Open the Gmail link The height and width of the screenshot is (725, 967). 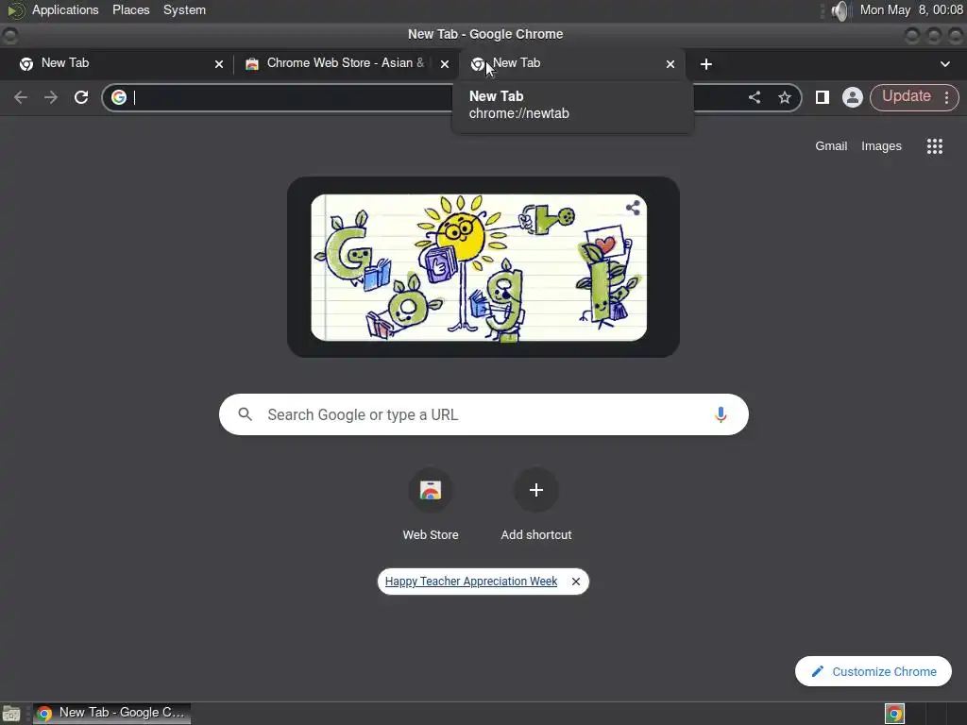(x=831, y=146)
